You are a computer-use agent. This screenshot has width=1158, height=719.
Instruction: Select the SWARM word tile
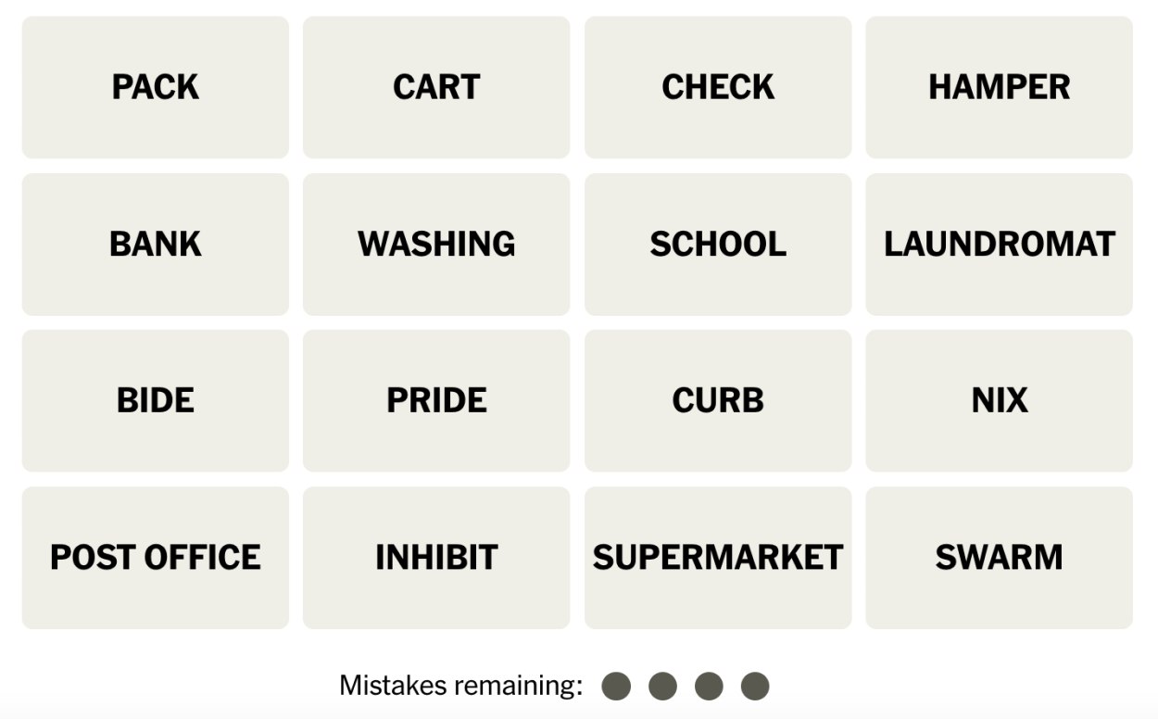coord(1000,558)
